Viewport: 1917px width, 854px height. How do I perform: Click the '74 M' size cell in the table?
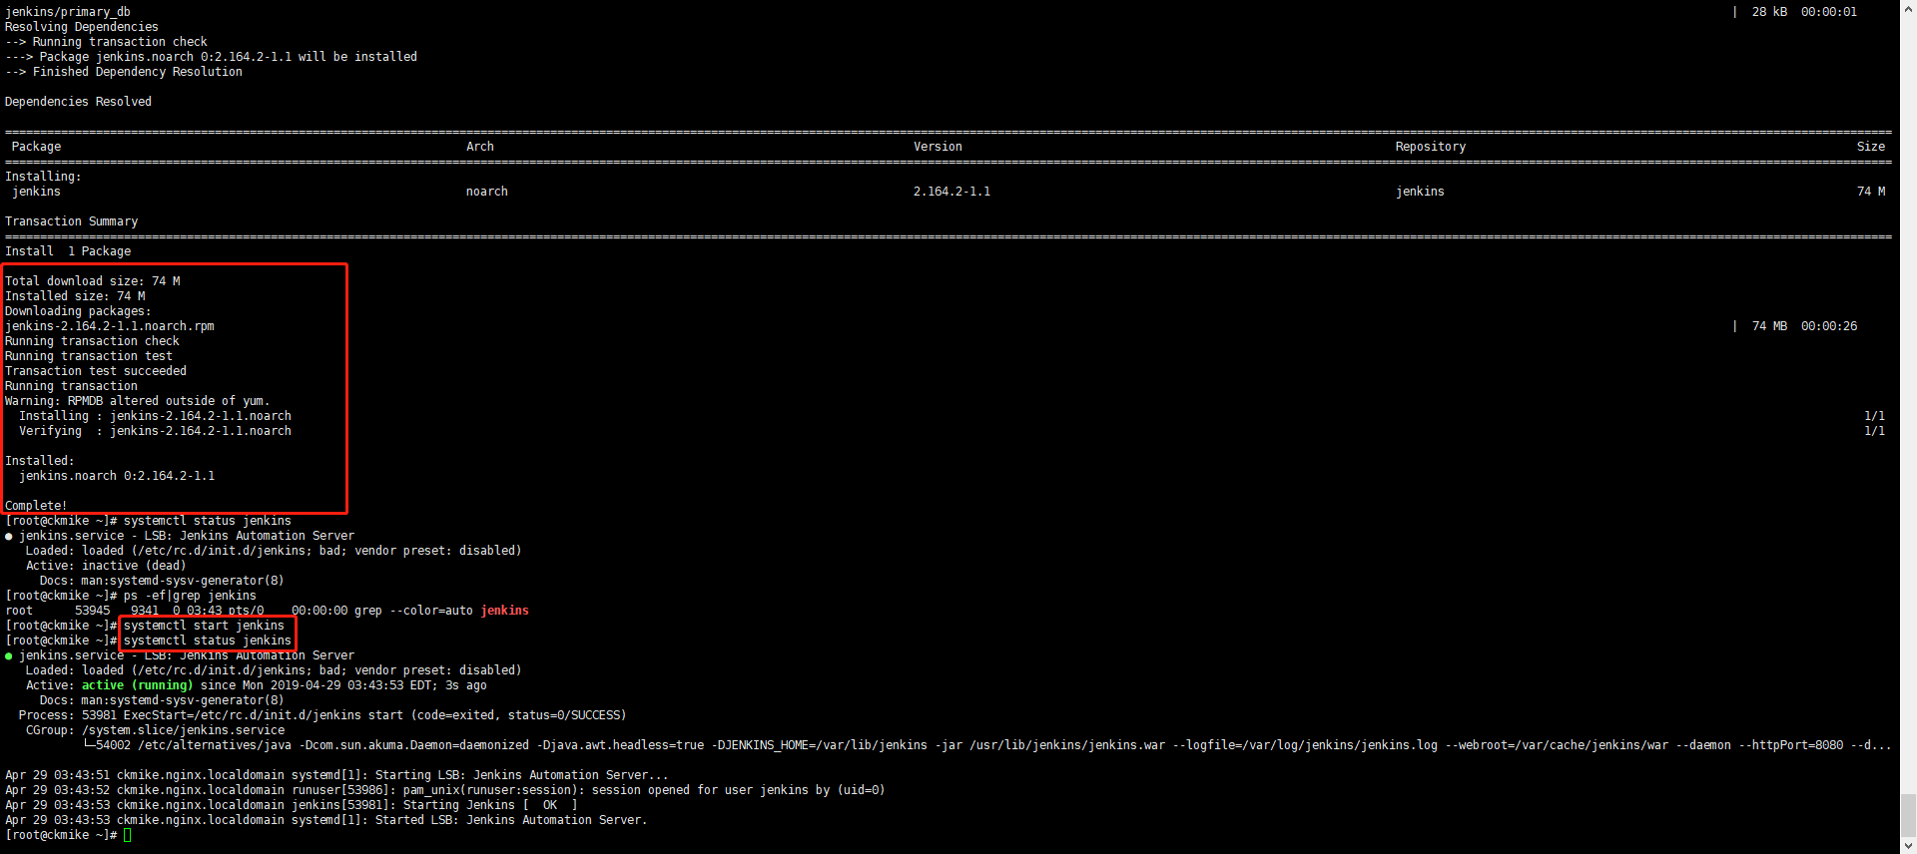point(1871,192)
